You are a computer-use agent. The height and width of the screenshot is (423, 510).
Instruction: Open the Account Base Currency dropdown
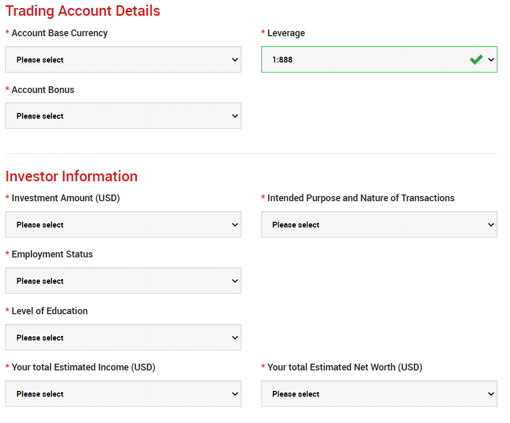click(123, 59)
